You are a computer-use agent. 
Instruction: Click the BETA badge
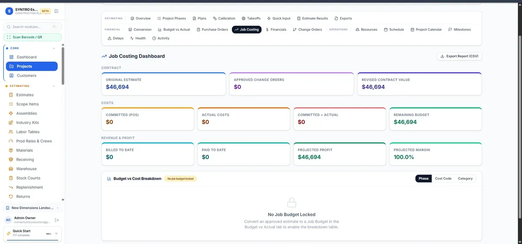pyautogui.click(x=45, y=11)
